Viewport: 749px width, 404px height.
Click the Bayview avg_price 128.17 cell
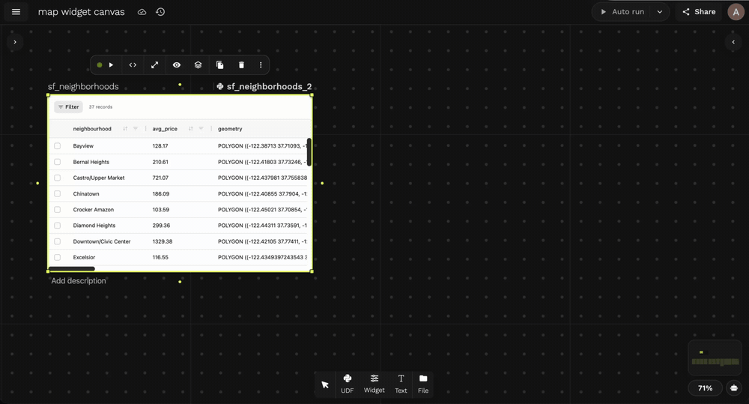point(160,146)
